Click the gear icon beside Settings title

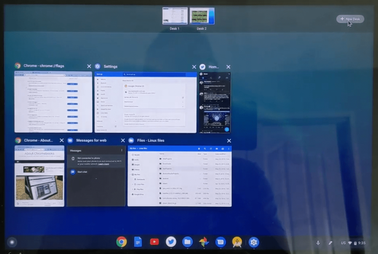(97, 66)
